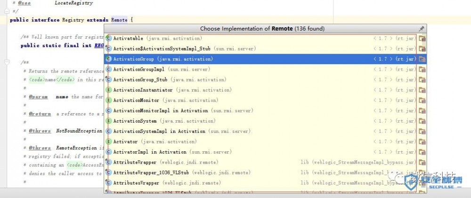
Task: Click the 'Choose Implementation of Remote' popup title
Action: (262, 29)
